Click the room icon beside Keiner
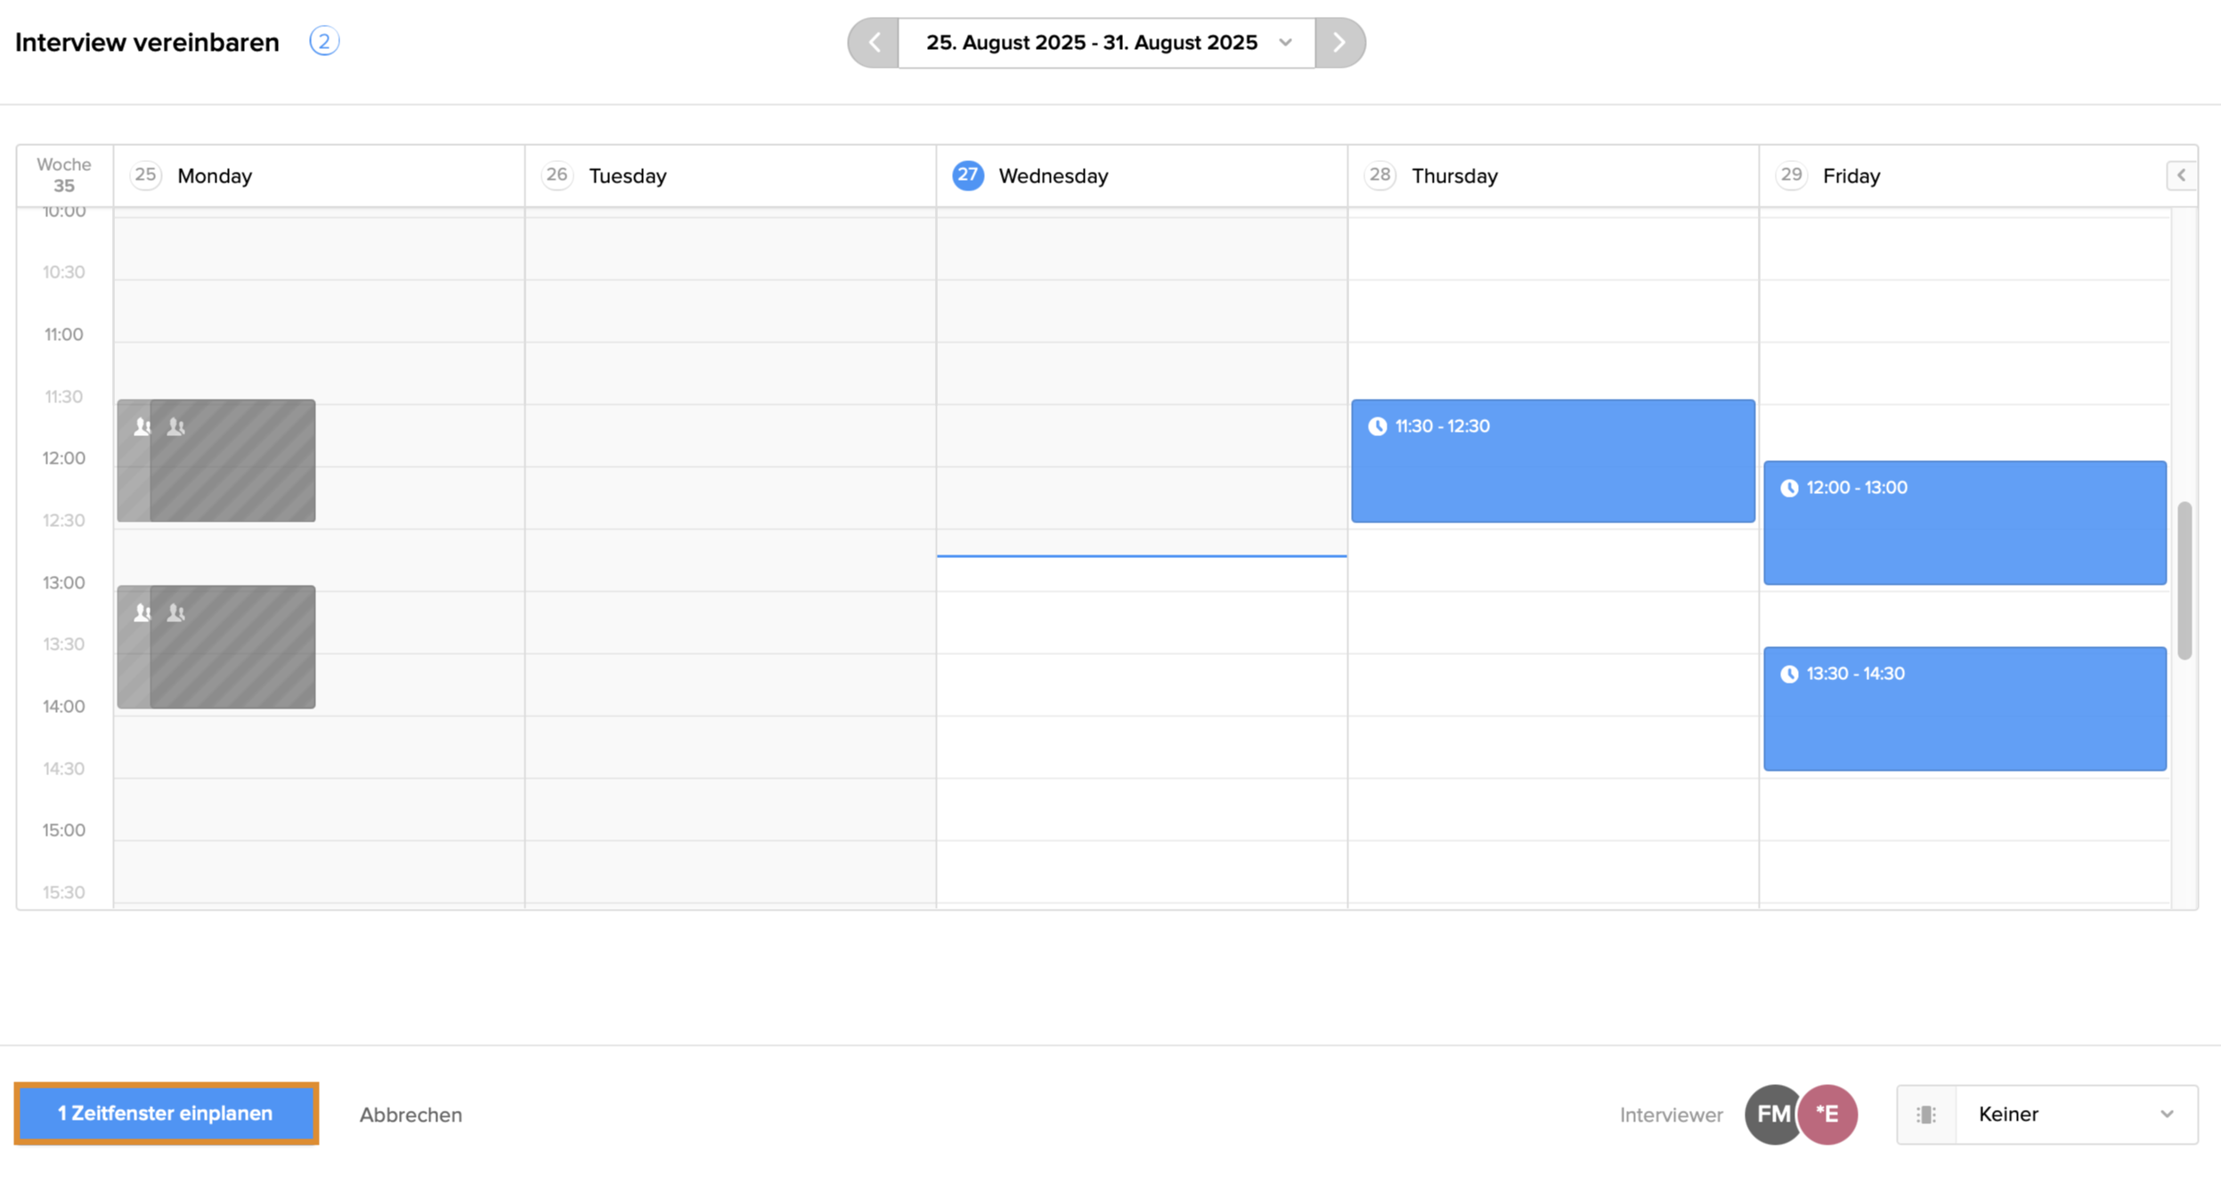Image resolution: width=2221 pixels, height=1182 pixels. tap(1926, 1114)
